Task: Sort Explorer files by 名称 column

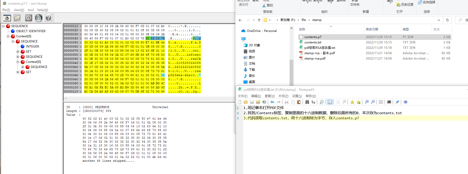Action: (x=302, y=29)
